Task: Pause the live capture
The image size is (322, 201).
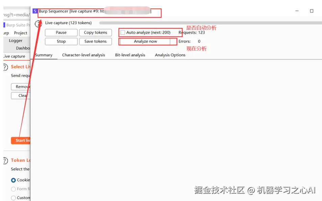Action: pos(61,33)
